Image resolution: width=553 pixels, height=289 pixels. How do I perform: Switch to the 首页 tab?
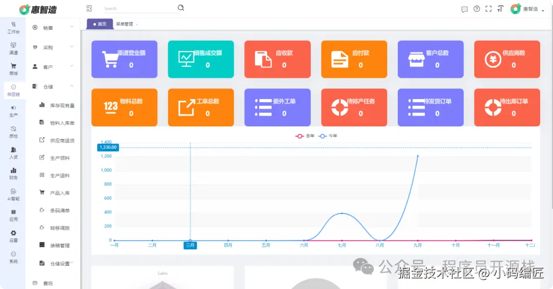(x=100, y=24)
